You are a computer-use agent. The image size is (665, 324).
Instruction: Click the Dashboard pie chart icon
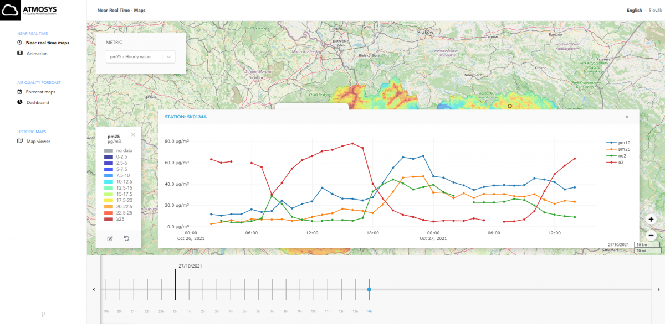pyautogui.click(x=20, y=102)
